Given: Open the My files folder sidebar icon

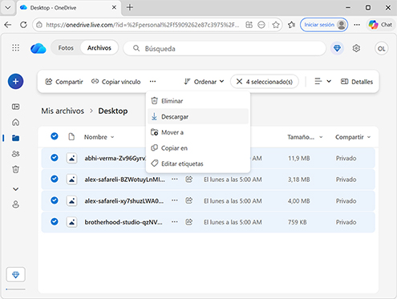Looking at the screenshot, I should click(16, 138).
